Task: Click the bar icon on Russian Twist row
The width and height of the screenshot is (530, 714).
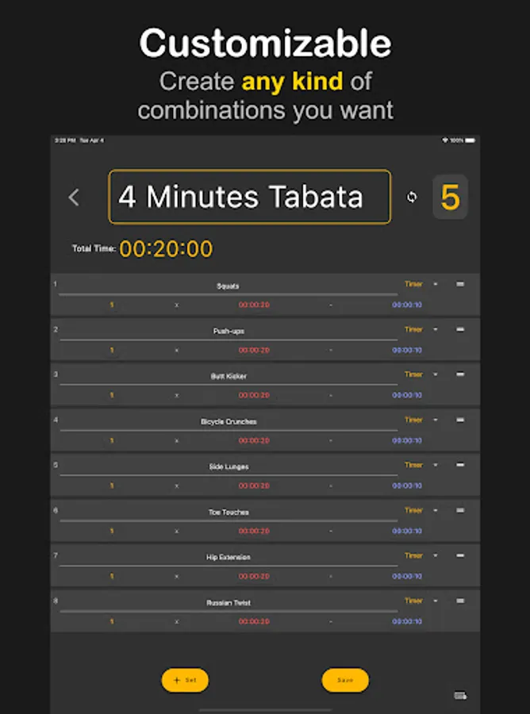Action: [x=460, y=601]
